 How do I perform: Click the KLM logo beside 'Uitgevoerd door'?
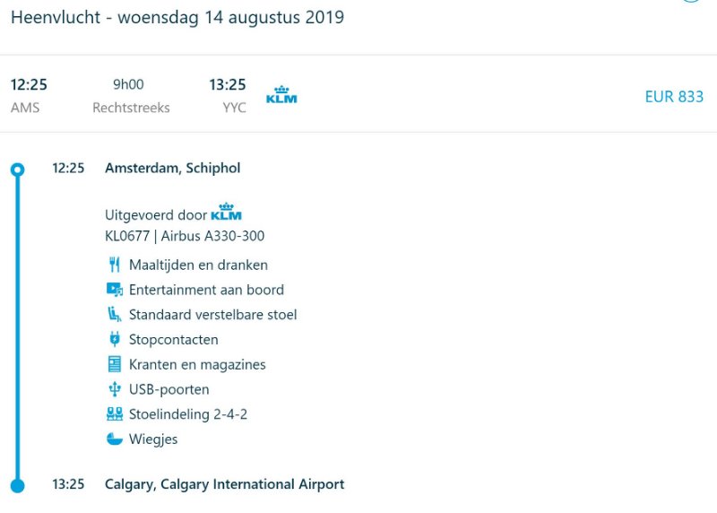[227, 214]
